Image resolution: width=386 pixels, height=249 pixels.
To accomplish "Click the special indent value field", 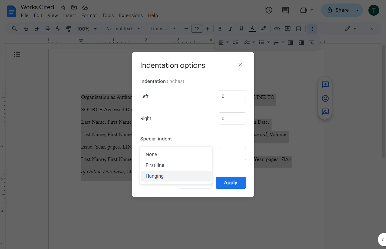I will pos(232,154).
